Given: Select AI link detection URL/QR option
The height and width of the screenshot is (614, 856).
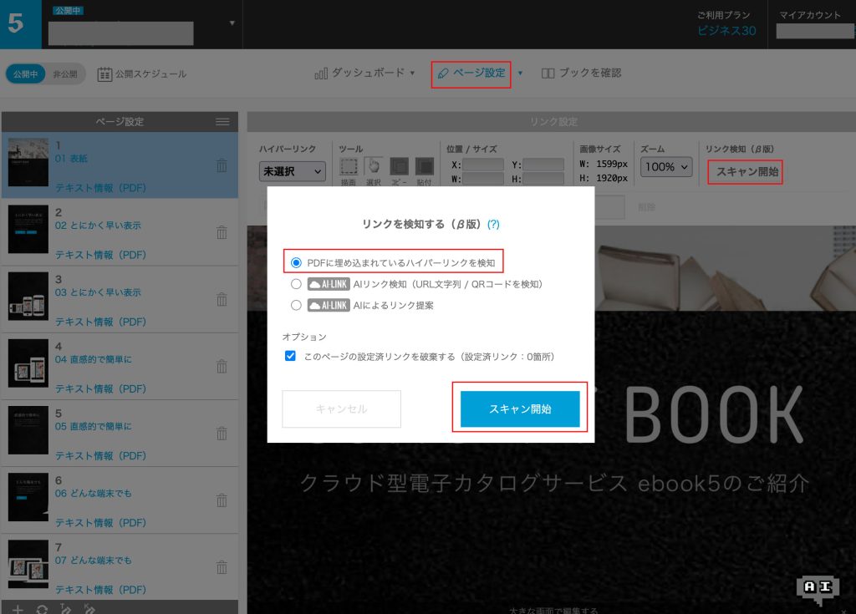Looking at the screenshot, I should pos(296,284).
